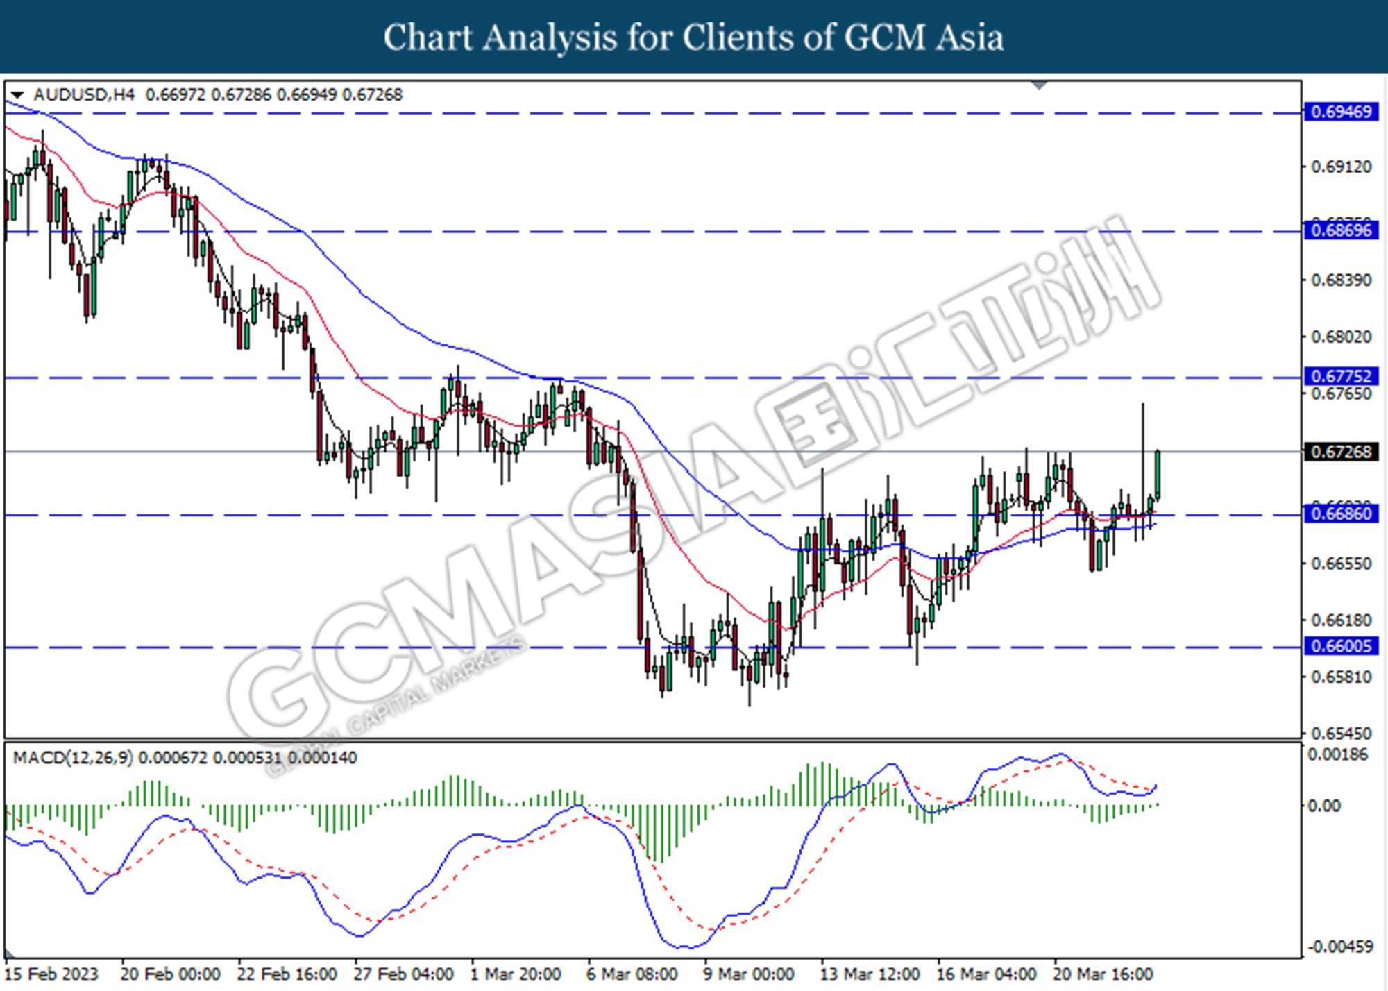Click the 0.69120 price scale value
The image size is (1388, 991).
click(1342, 167)
